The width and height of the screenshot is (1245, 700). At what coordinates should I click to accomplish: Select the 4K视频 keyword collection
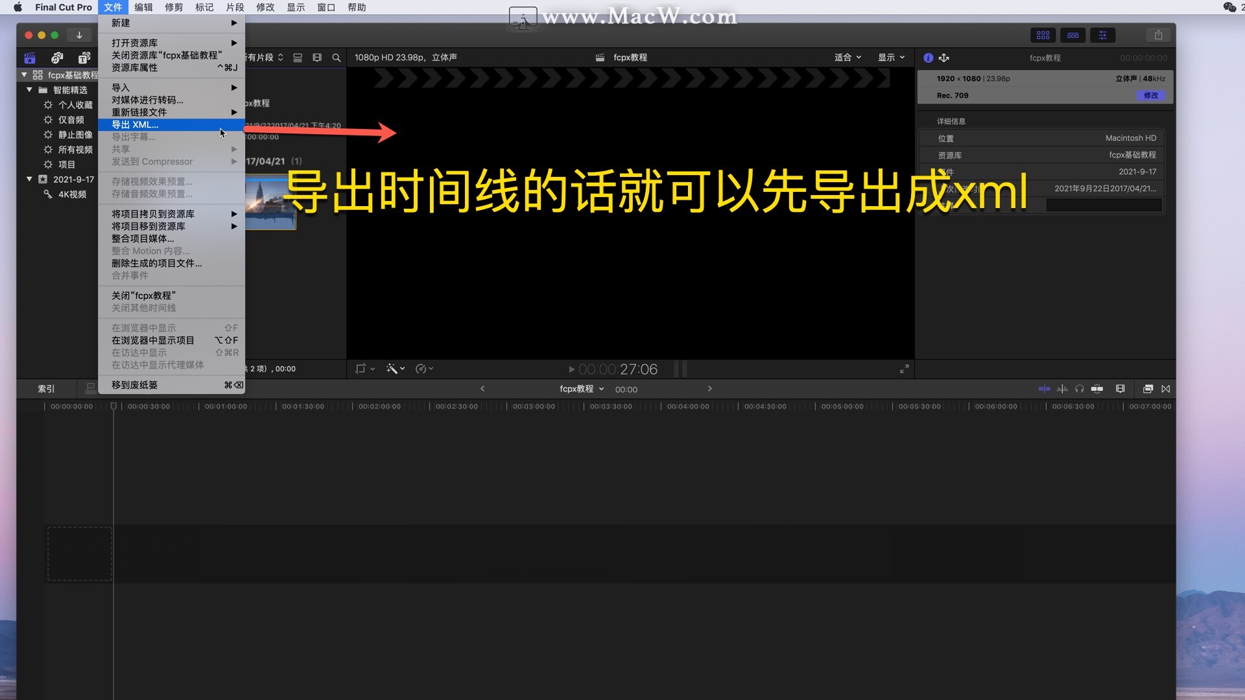click(72, 194)
